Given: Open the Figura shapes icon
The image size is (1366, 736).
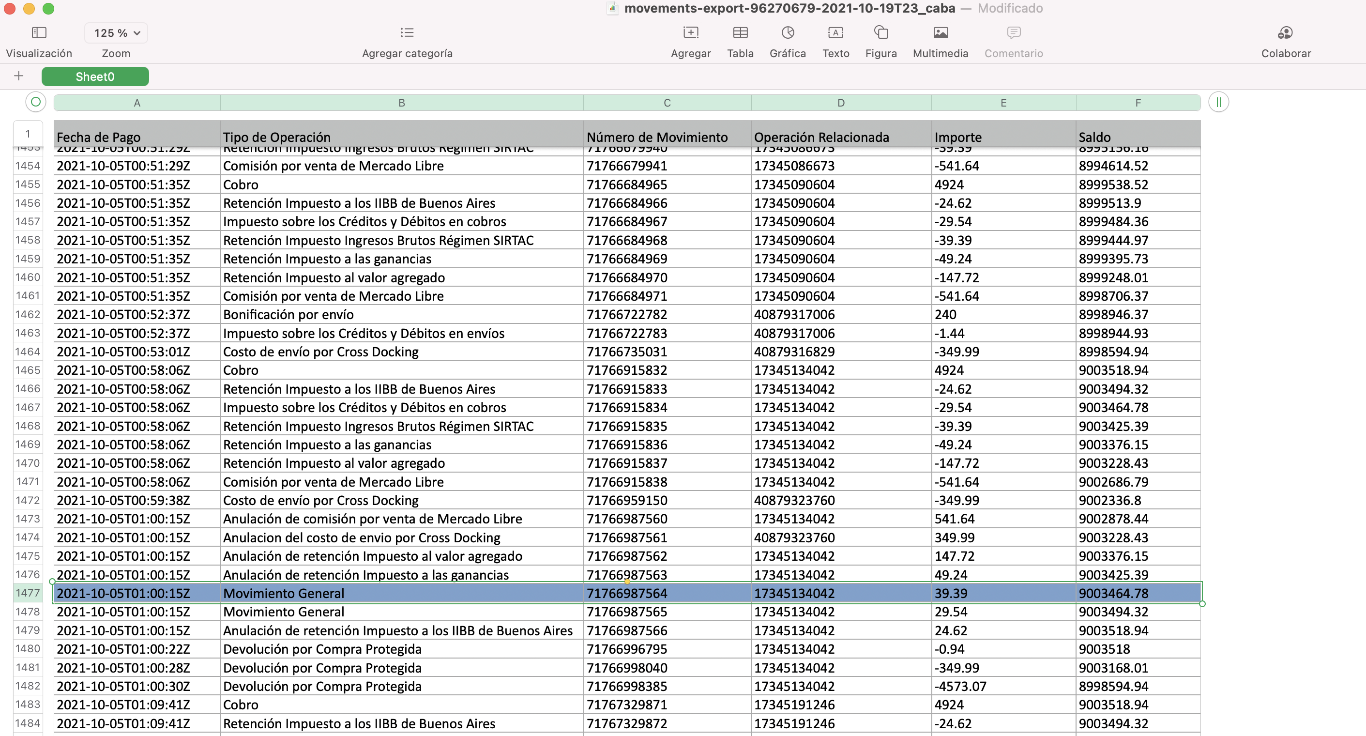Looking at the screenshot, I should (x=881, y=33).
